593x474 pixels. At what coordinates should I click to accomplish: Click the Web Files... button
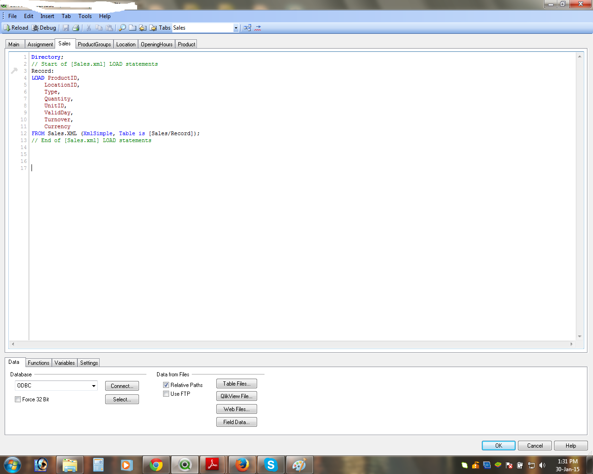[237, 409]
